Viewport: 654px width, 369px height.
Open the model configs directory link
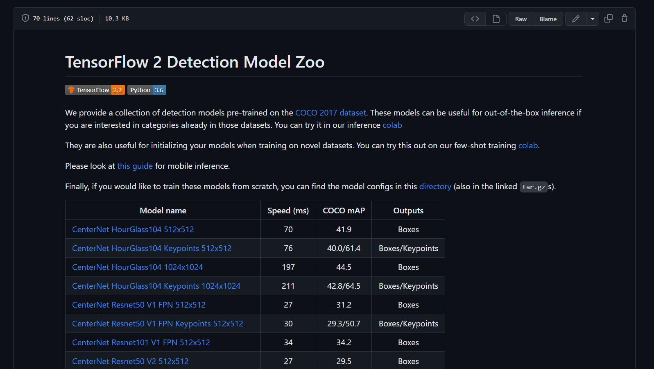coord(435,186)
